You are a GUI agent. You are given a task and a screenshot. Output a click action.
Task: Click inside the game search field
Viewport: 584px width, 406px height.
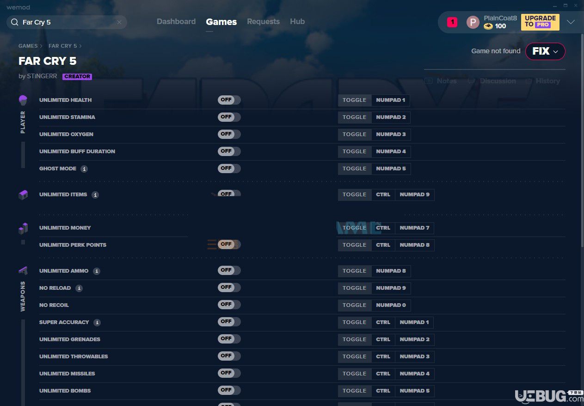pos(67,22)
